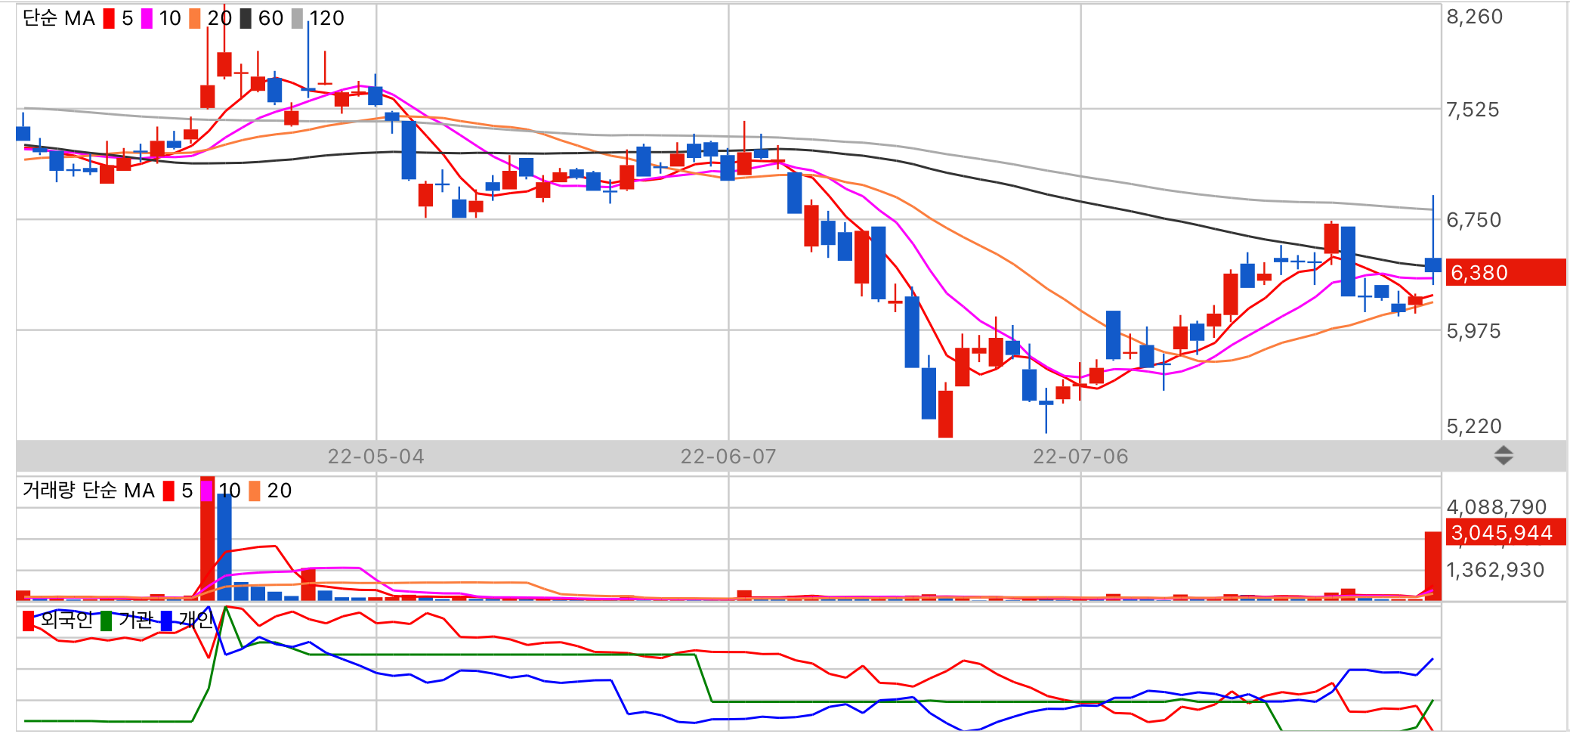This screenshot has height=740, width=1570.
Task: Click the 1,362,930 volume axis label
Action: click(1495, 570)
